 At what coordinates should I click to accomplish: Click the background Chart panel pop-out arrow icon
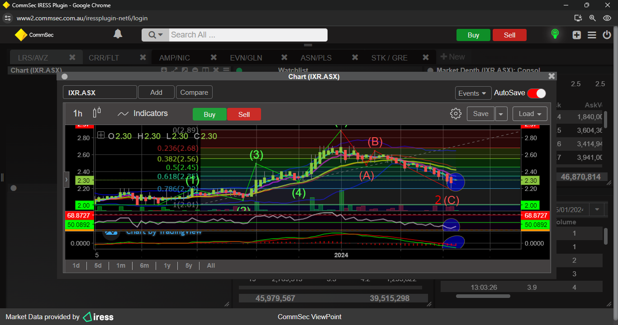click(185, 70)
